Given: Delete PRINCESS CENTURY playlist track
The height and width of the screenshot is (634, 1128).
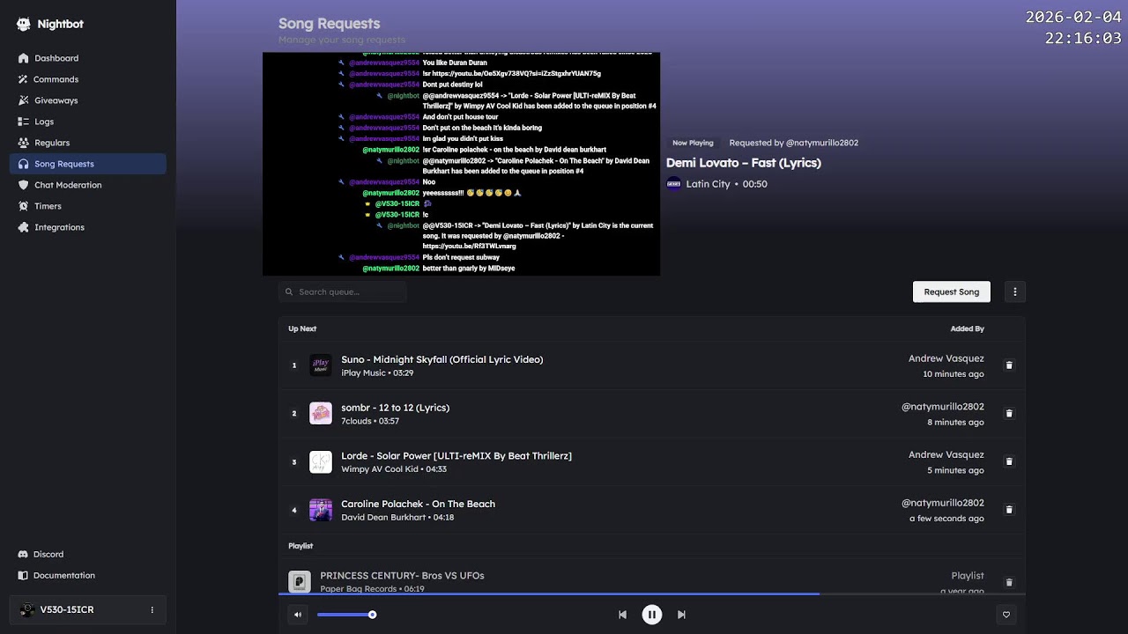Looking at the screenshot, I should pyautogui.click(x=1009, y=582).
